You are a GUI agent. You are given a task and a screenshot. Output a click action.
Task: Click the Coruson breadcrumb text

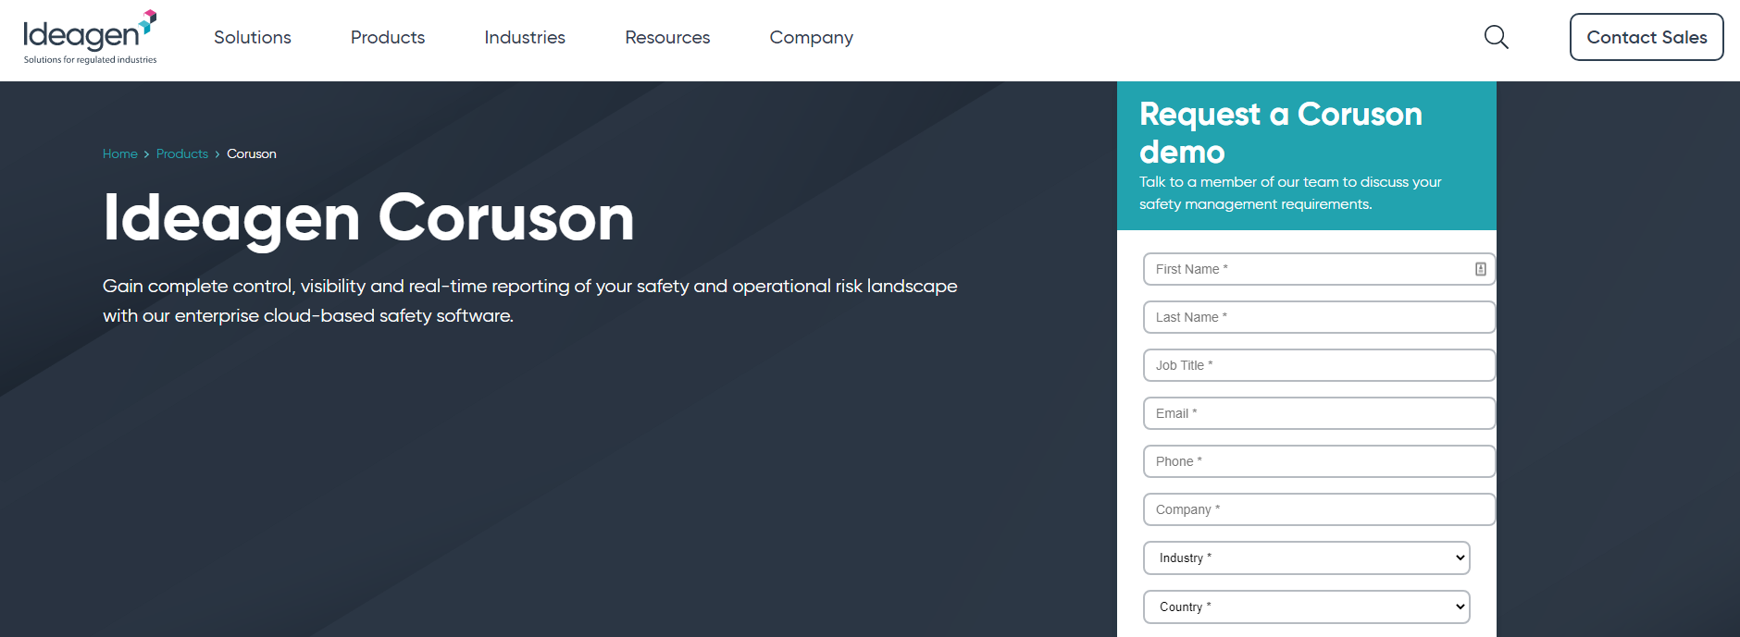click(252, 153)
